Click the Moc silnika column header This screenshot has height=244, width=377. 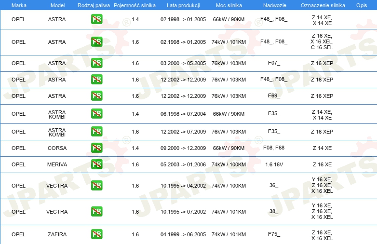[x=229, y=5]
